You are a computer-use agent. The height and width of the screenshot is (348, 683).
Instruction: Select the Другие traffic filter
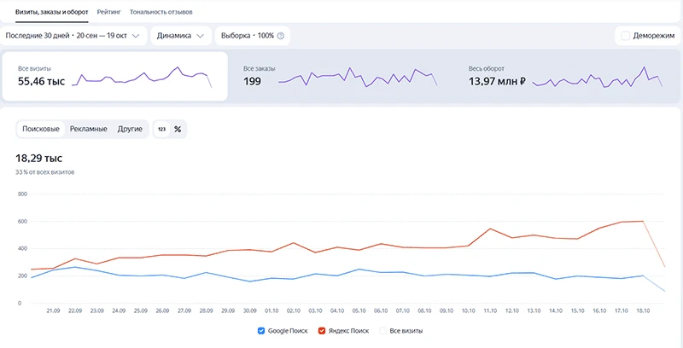(130, 129)
